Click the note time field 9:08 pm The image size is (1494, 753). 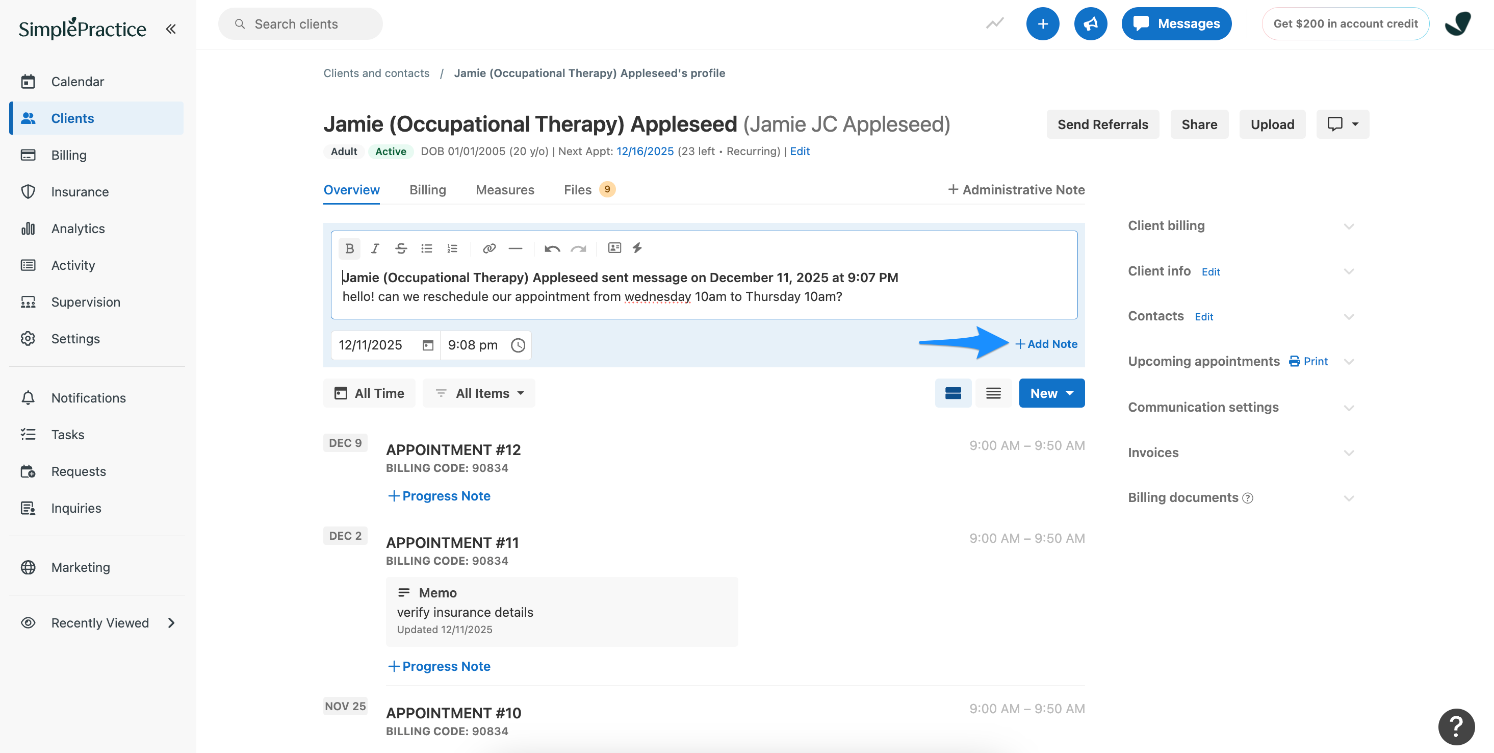pyautogui.click(x=486, y=345)
